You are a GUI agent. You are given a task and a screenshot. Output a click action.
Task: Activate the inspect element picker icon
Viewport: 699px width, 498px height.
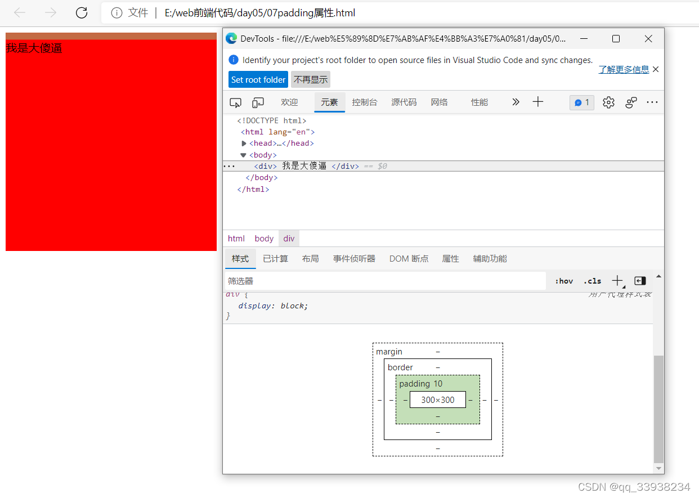236,102
